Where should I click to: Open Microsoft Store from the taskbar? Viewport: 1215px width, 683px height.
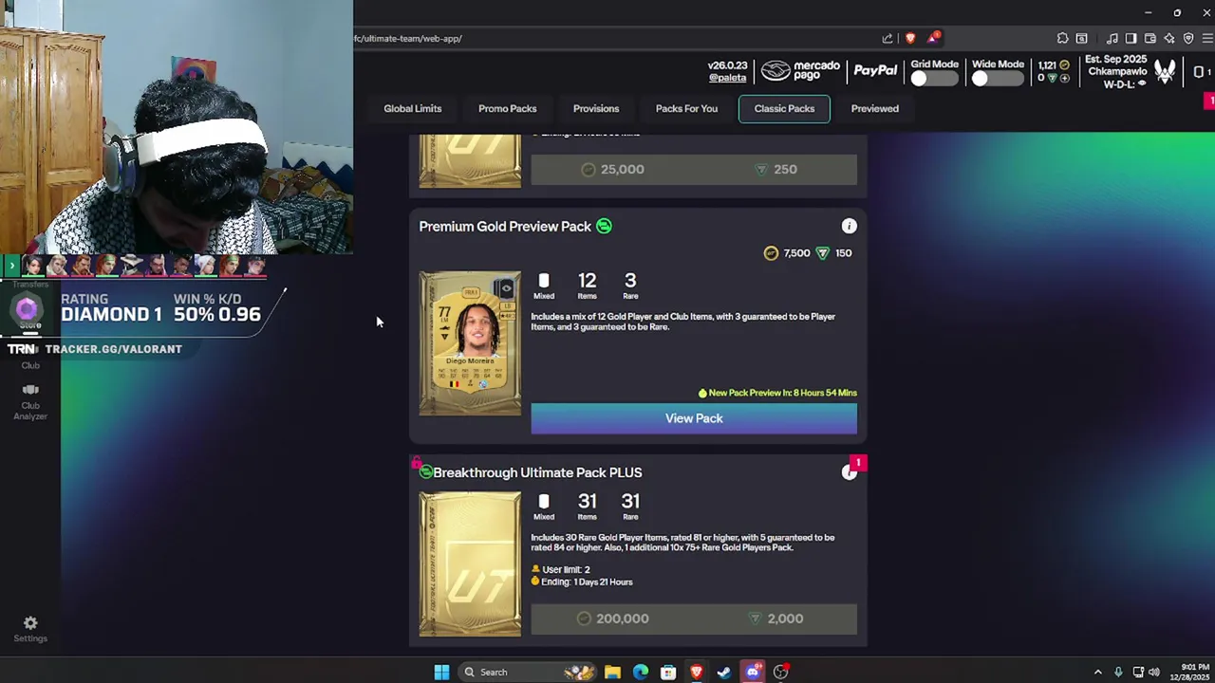(668, 672)
